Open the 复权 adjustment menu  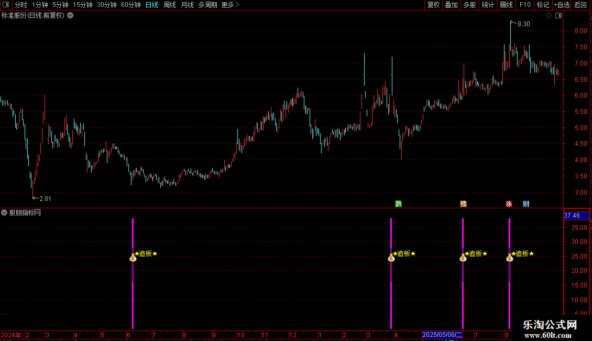point(433,5)
